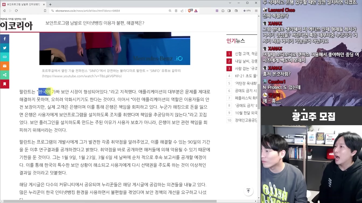Open site information icon beside the URL
362x203 pixels.
coord(53,11)
